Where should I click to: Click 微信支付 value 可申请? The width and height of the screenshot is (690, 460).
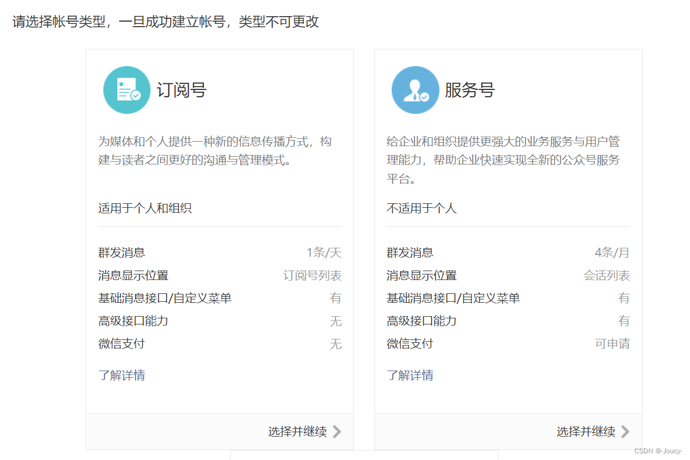point(613,344)
